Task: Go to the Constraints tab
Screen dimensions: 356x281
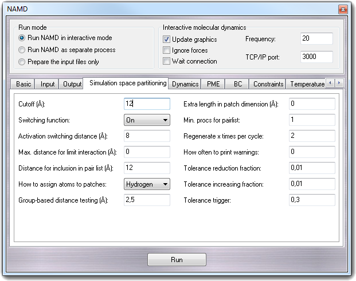Action: (268, 84)
